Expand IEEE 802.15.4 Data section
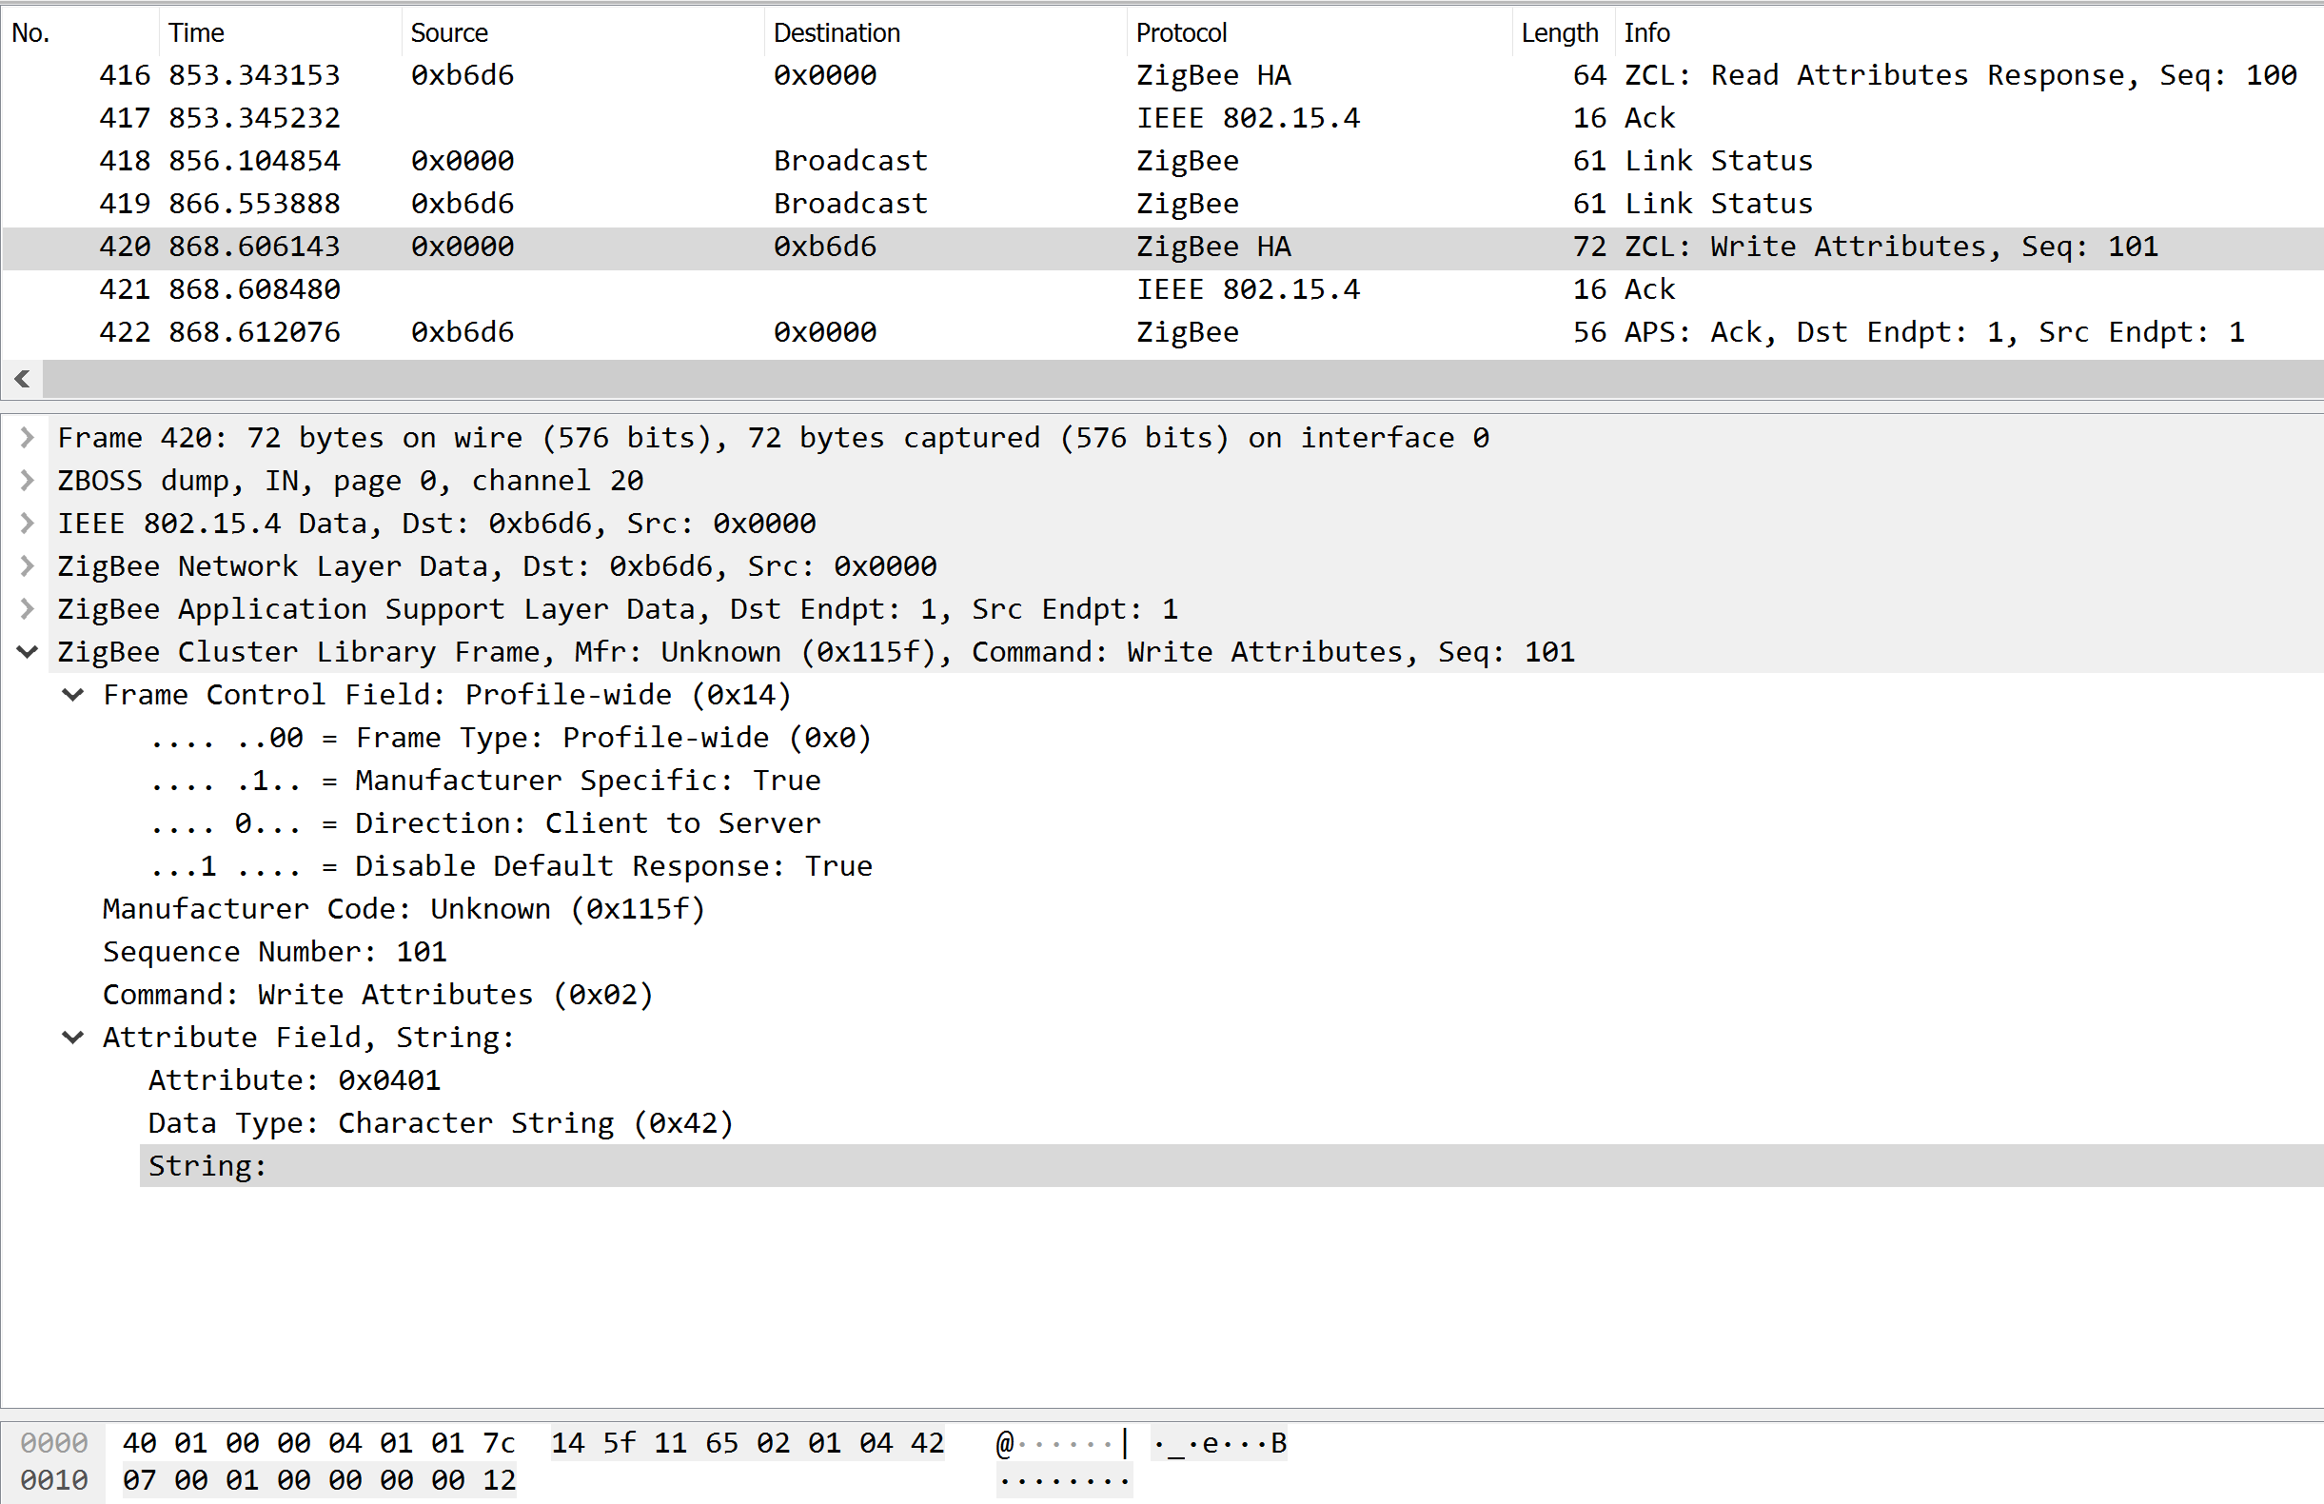The height and width of the screenshot is (1504, 2324). 28,524
